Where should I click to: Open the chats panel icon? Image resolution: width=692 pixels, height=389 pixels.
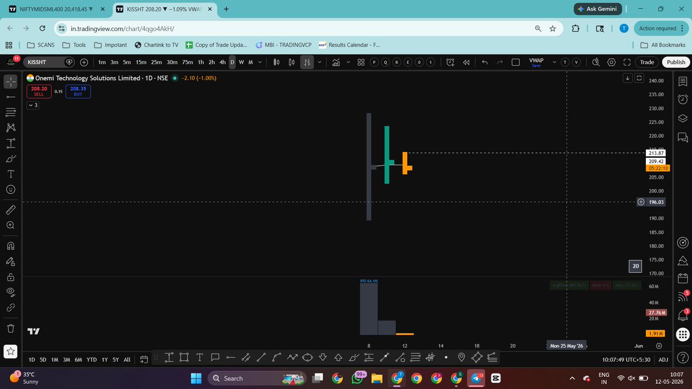click(x=682, y=137)
